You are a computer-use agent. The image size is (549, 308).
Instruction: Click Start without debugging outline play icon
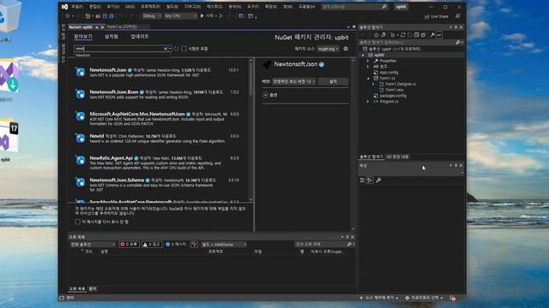(x=221, y=16)
